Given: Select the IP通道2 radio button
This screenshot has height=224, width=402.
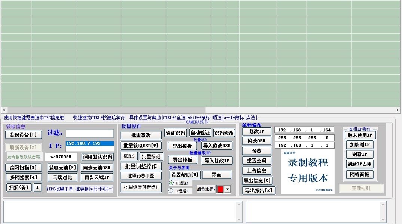Looking at the screenshot, I should [171, 191].
